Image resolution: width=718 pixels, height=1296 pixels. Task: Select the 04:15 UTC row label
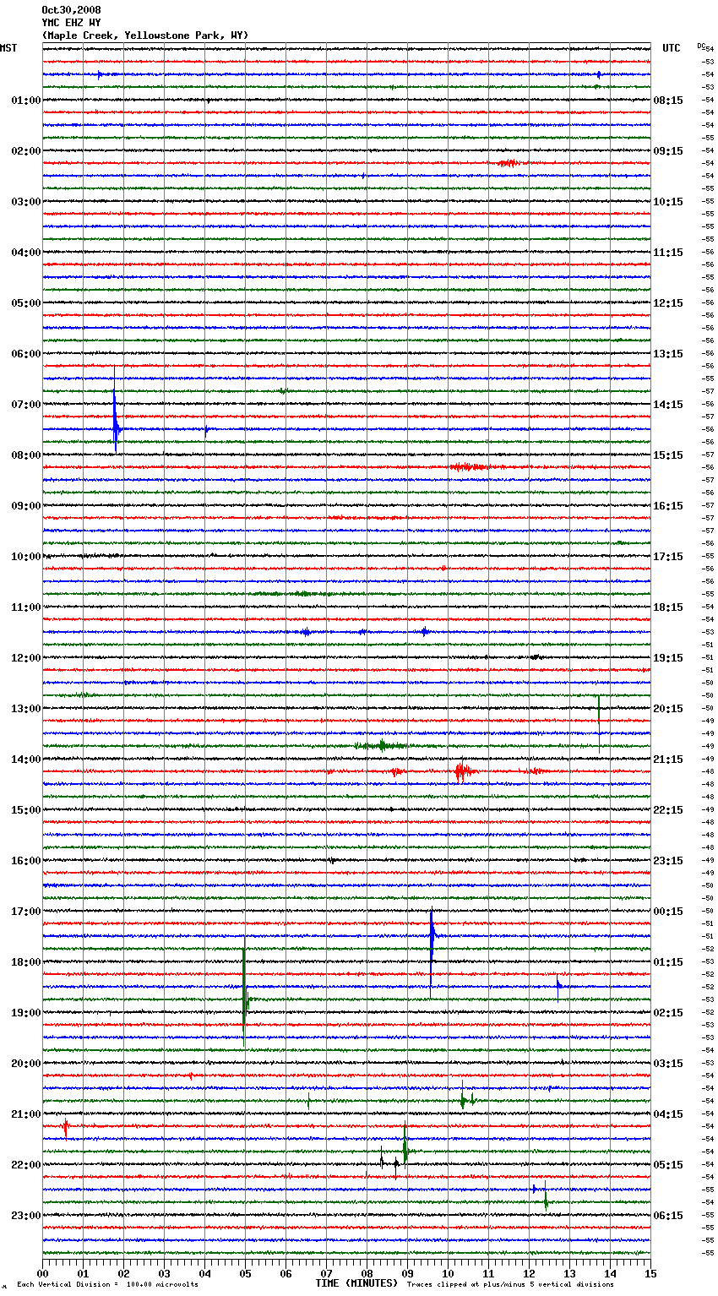pyautogui.click(x=668, y=1114)
